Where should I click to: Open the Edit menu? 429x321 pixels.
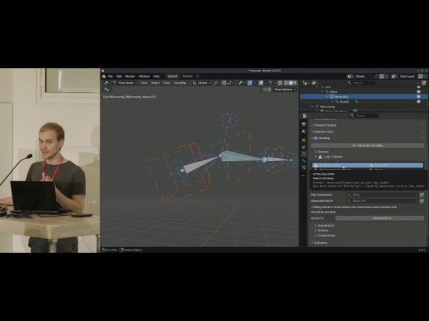click(119, 76)
